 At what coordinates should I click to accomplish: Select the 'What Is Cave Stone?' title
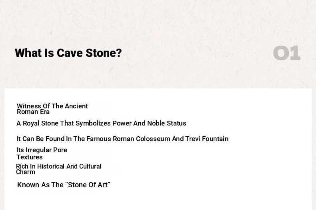tap(68, 53)
